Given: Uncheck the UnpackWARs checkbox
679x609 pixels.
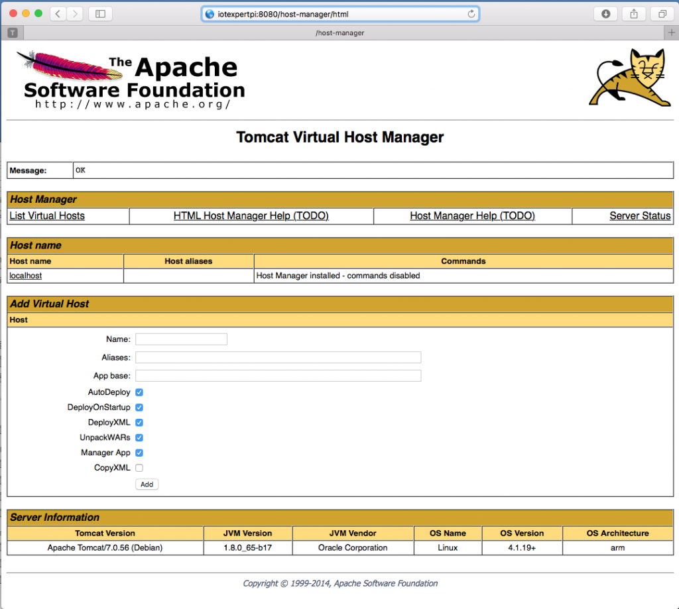Looking at the screenshot, I should tap(139, 437).
